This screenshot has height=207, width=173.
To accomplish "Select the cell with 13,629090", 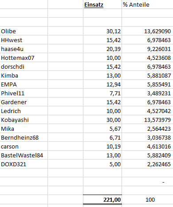I will pos(147,31).
